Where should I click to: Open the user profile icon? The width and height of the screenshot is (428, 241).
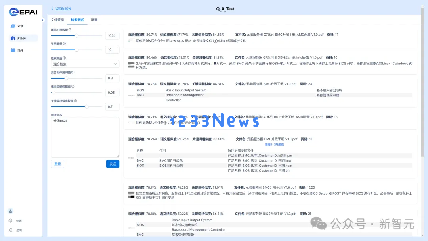(x=10, y=211)
